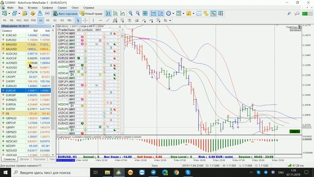Screen dimensions: 314x177
Task: Select the M5 timeframe
Action: pos(12,21)
